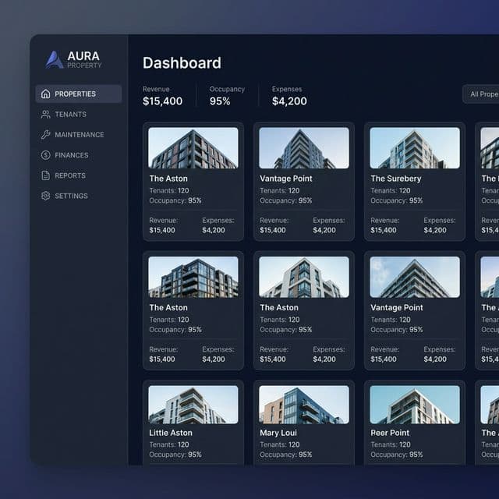The width and height of the screenshot is (499, 499).
Task: Click the Properties home icon in sidebar
Action: tap(45, 94)
